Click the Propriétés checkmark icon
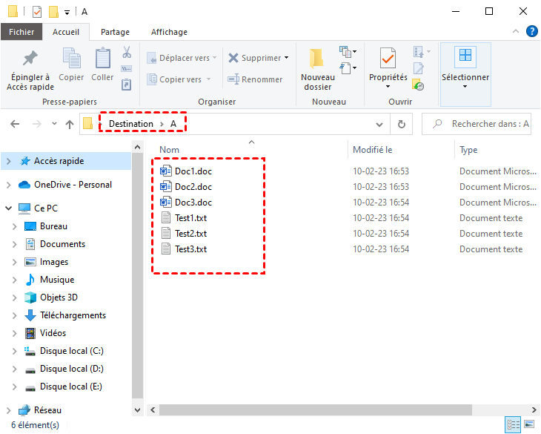Viewport: 541px width, 434px height. point(388,58)
